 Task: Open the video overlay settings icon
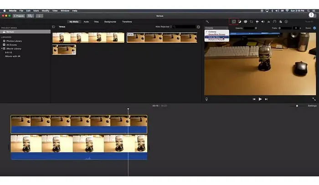point(234,21)
